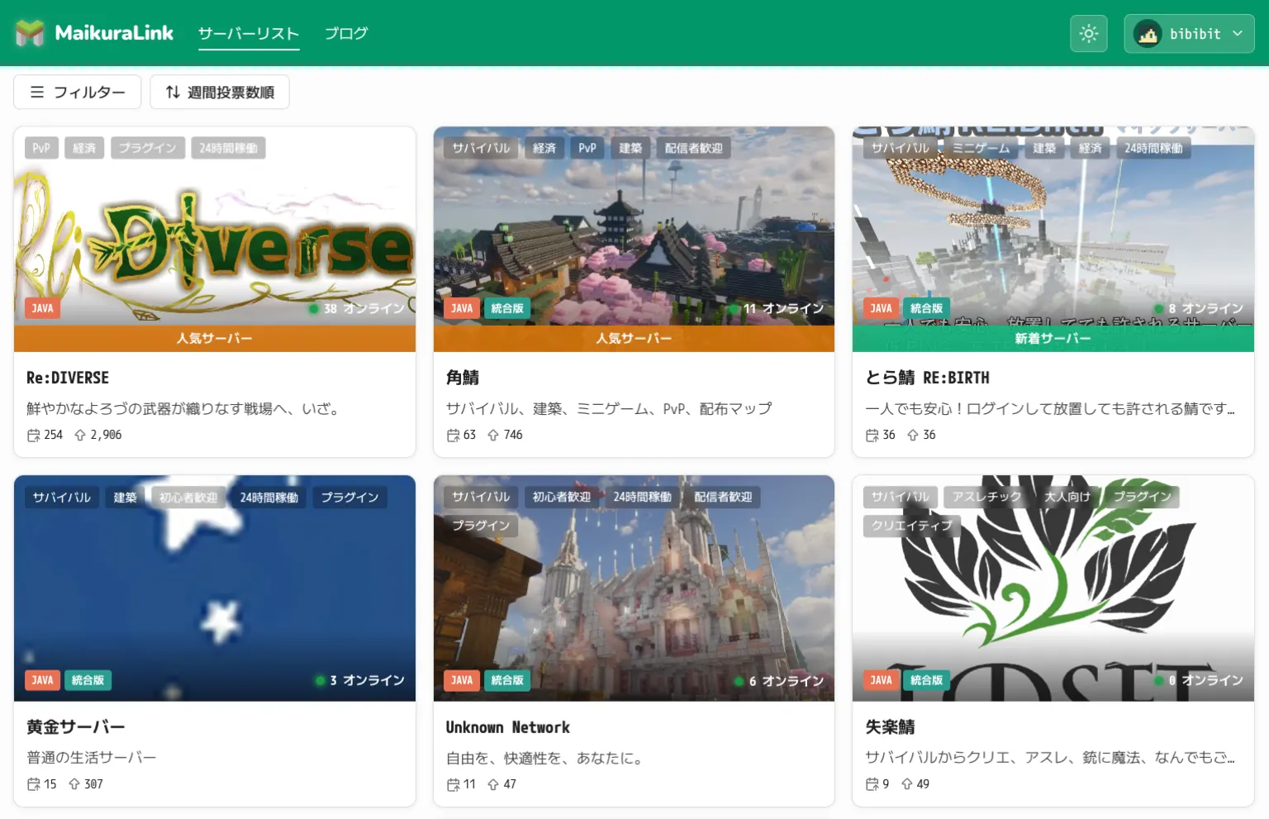The width and height of the screenshot is (1269, 819).
Task: Click the upvote arrow icon beside 2,906
Action: (x=80, y=435)
